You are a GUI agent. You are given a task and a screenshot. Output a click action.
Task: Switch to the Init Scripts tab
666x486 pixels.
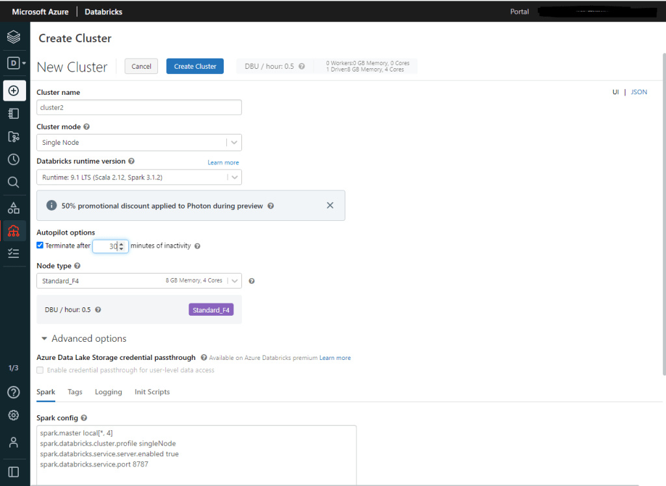(152, 392)
